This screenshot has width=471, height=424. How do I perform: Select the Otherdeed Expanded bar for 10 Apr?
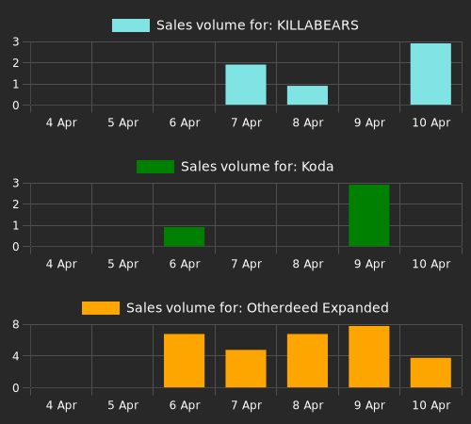coord(430,373)
